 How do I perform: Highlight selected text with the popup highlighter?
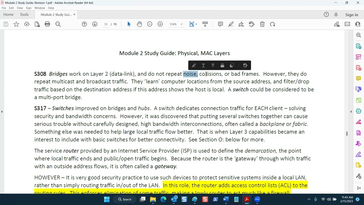pos(194,65)
